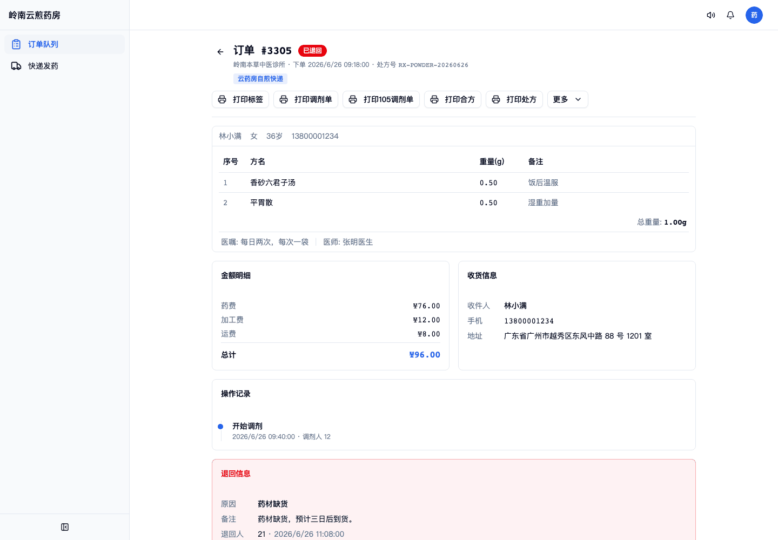Click the 运费 ¥8.00 amount
778x540 pixels.
coord(429,334)
